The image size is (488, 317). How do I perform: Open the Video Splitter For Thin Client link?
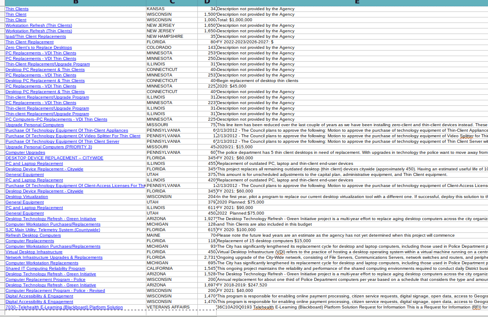tap(73, 136)
